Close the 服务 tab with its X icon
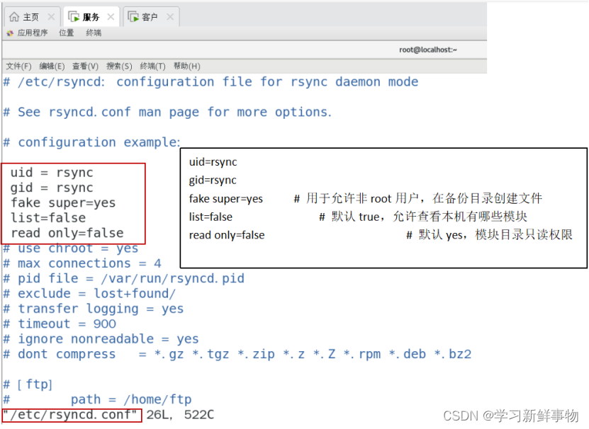 click(111, 16)
